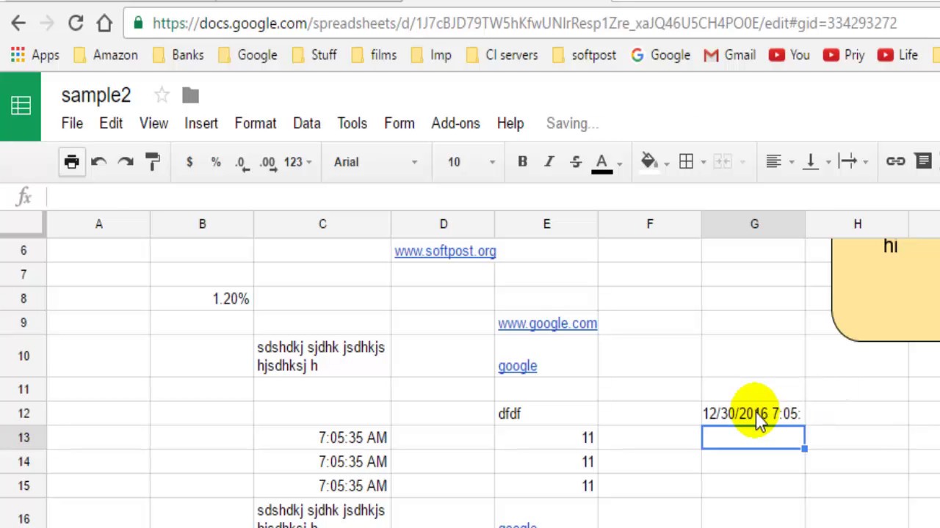Viewport: 940px width, 528px height.
Task: Open the text color picker
Action: point(602,163)
